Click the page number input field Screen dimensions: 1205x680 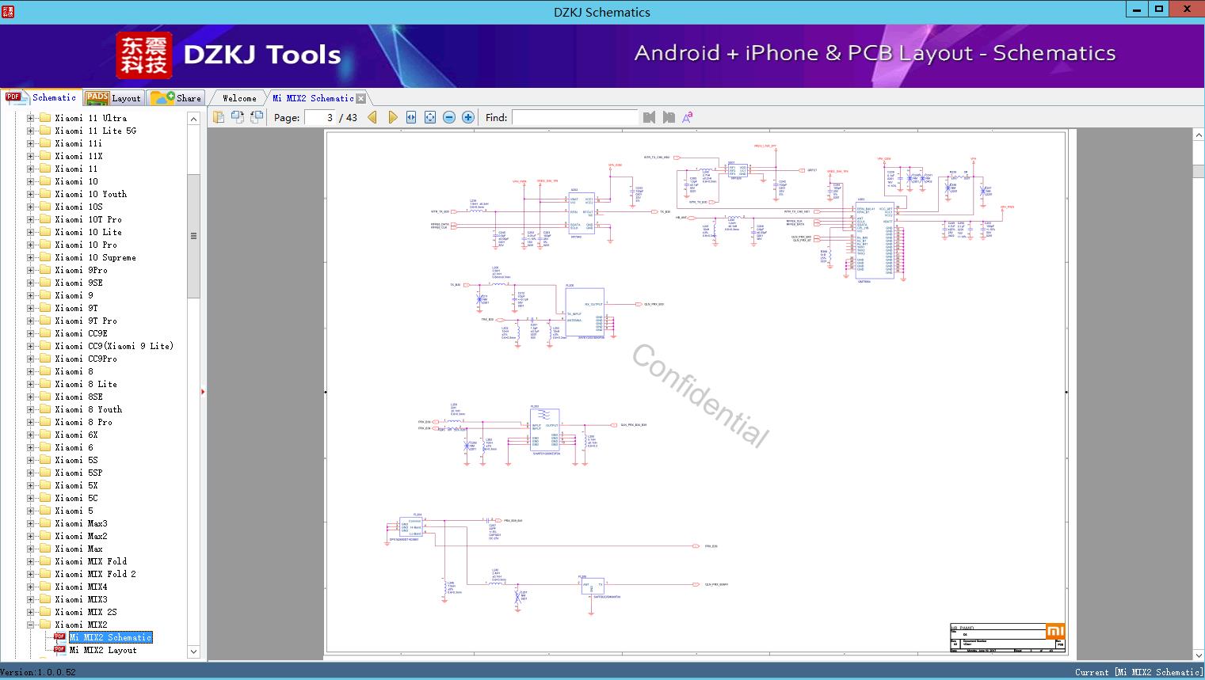click(x=319, y=117)
